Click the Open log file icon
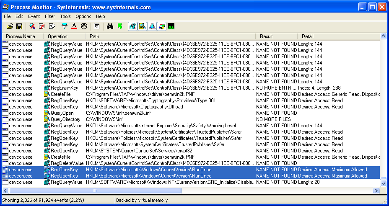This screenshot has height=206, width=389. pyautogui.click(x=10, y=26)
